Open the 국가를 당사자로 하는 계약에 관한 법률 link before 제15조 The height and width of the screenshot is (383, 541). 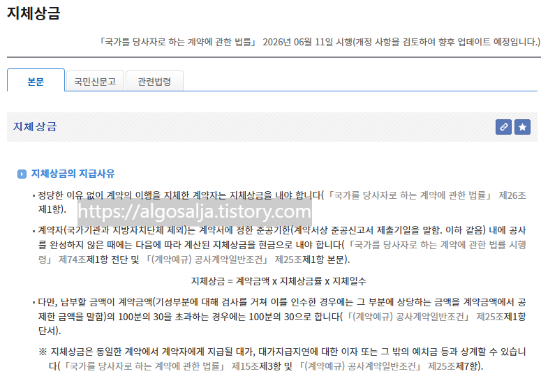(x=143, y=366)
